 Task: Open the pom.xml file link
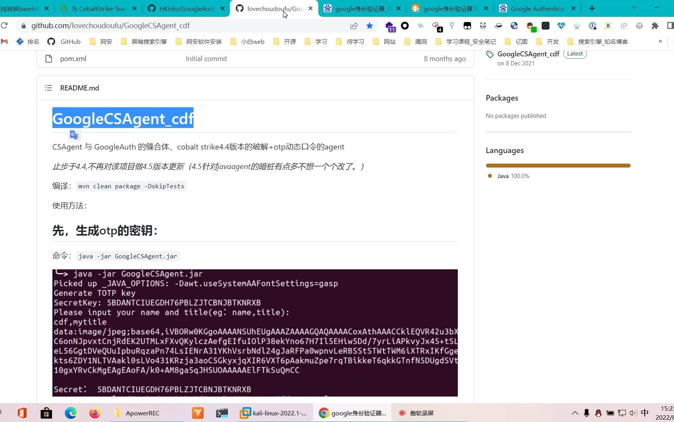[73, 59]
